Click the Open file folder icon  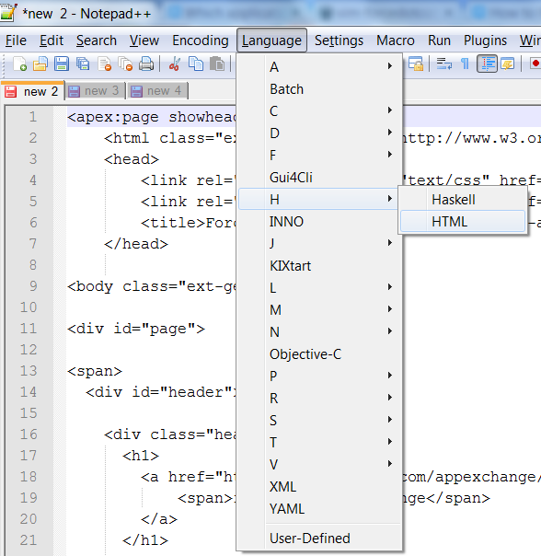point(40,64)
